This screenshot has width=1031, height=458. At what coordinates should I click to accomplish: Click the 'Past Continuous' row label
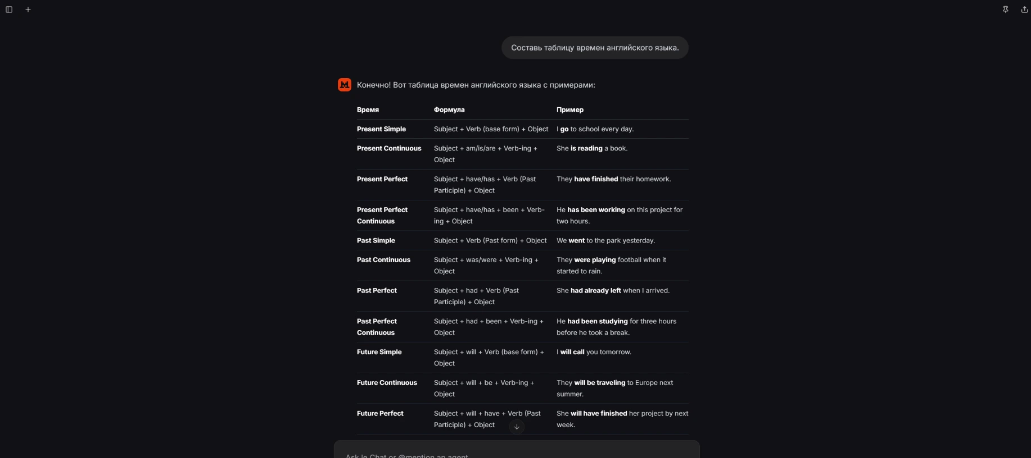click(x=383, y=260)
